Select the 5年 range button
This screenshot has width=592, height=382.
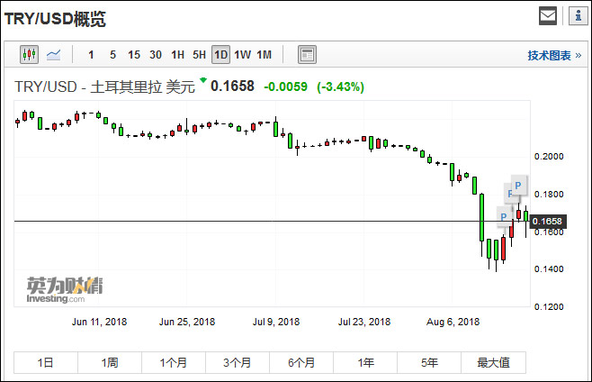[x=429, y=363]
